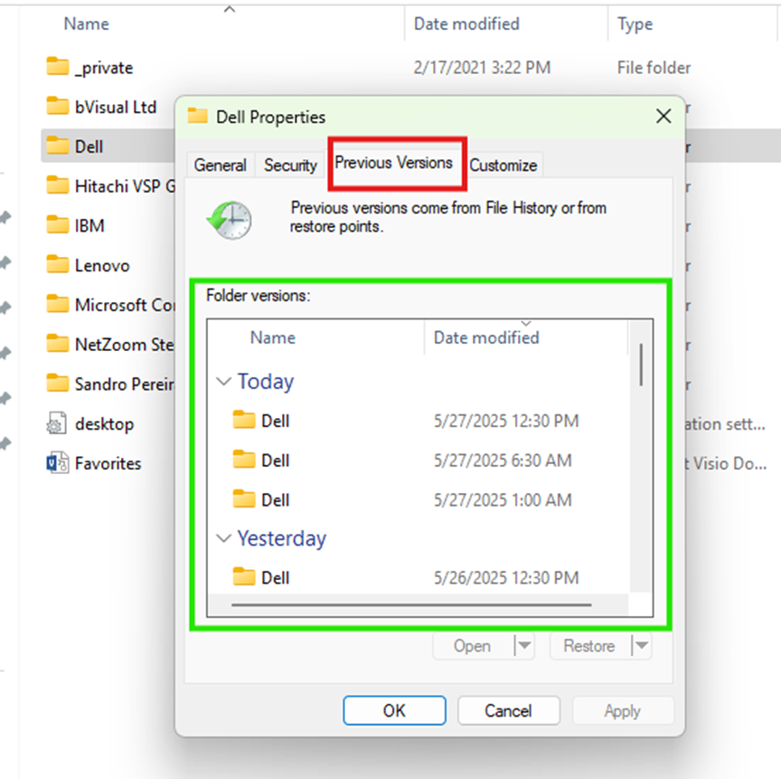Screen dimensions: 781x779
Task: Switch to the Security tab
Action: point(290,165)
